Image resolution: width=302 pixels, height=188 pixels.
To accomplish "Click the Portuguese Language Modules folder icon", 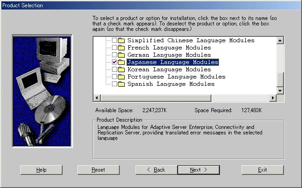I will point(122,77).
